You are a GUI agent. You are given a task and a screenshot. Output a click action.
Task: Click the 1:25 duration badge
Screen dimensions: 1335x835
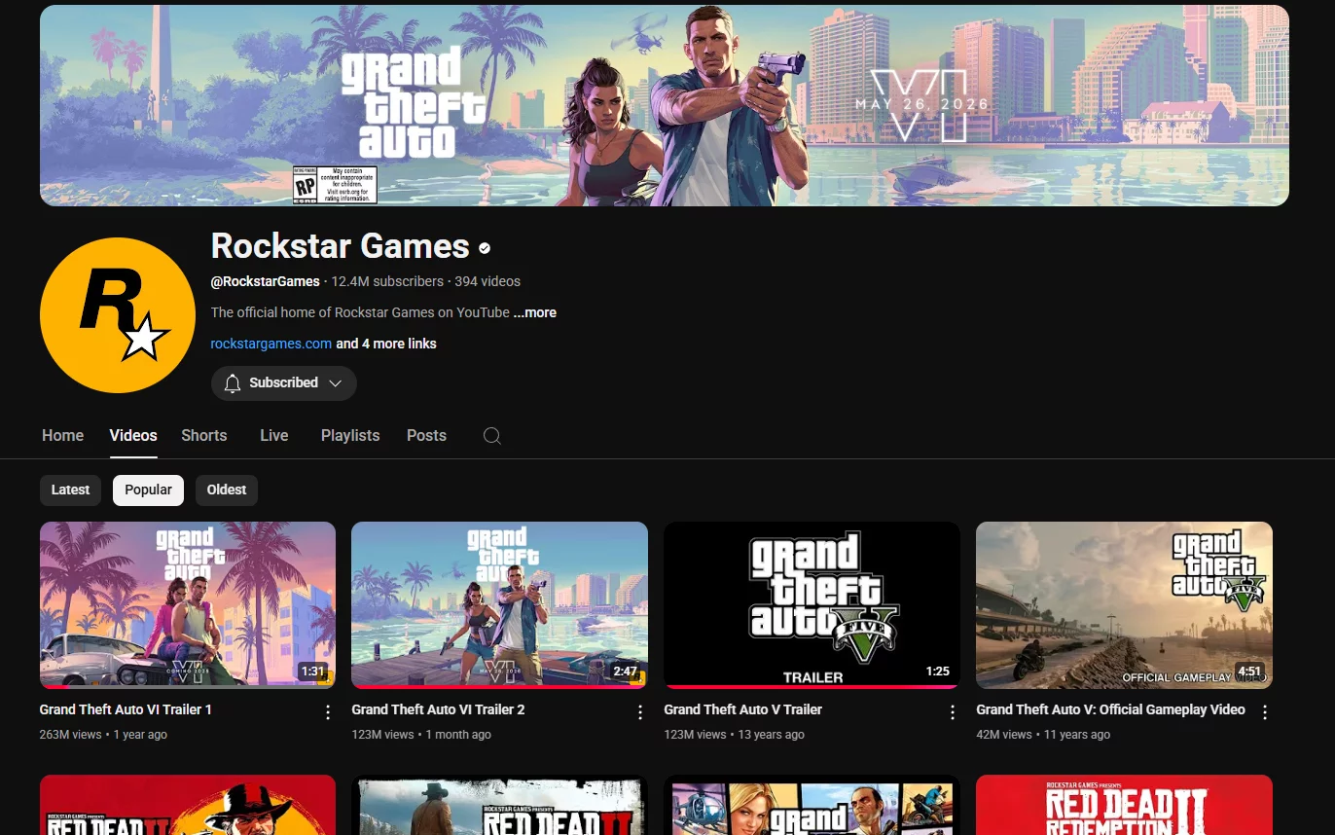pyautogui.click(x=937, y=671)
